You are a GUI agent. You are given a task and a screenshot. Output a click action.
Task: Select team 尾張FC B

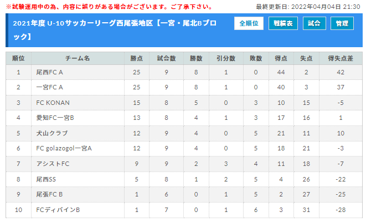click(x=49, y=194)
